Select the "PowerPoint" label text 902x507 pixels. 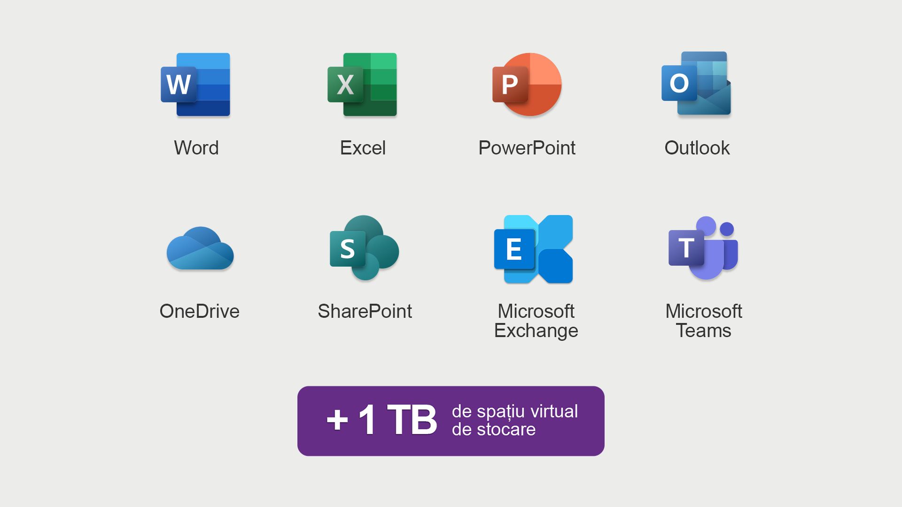527,148
